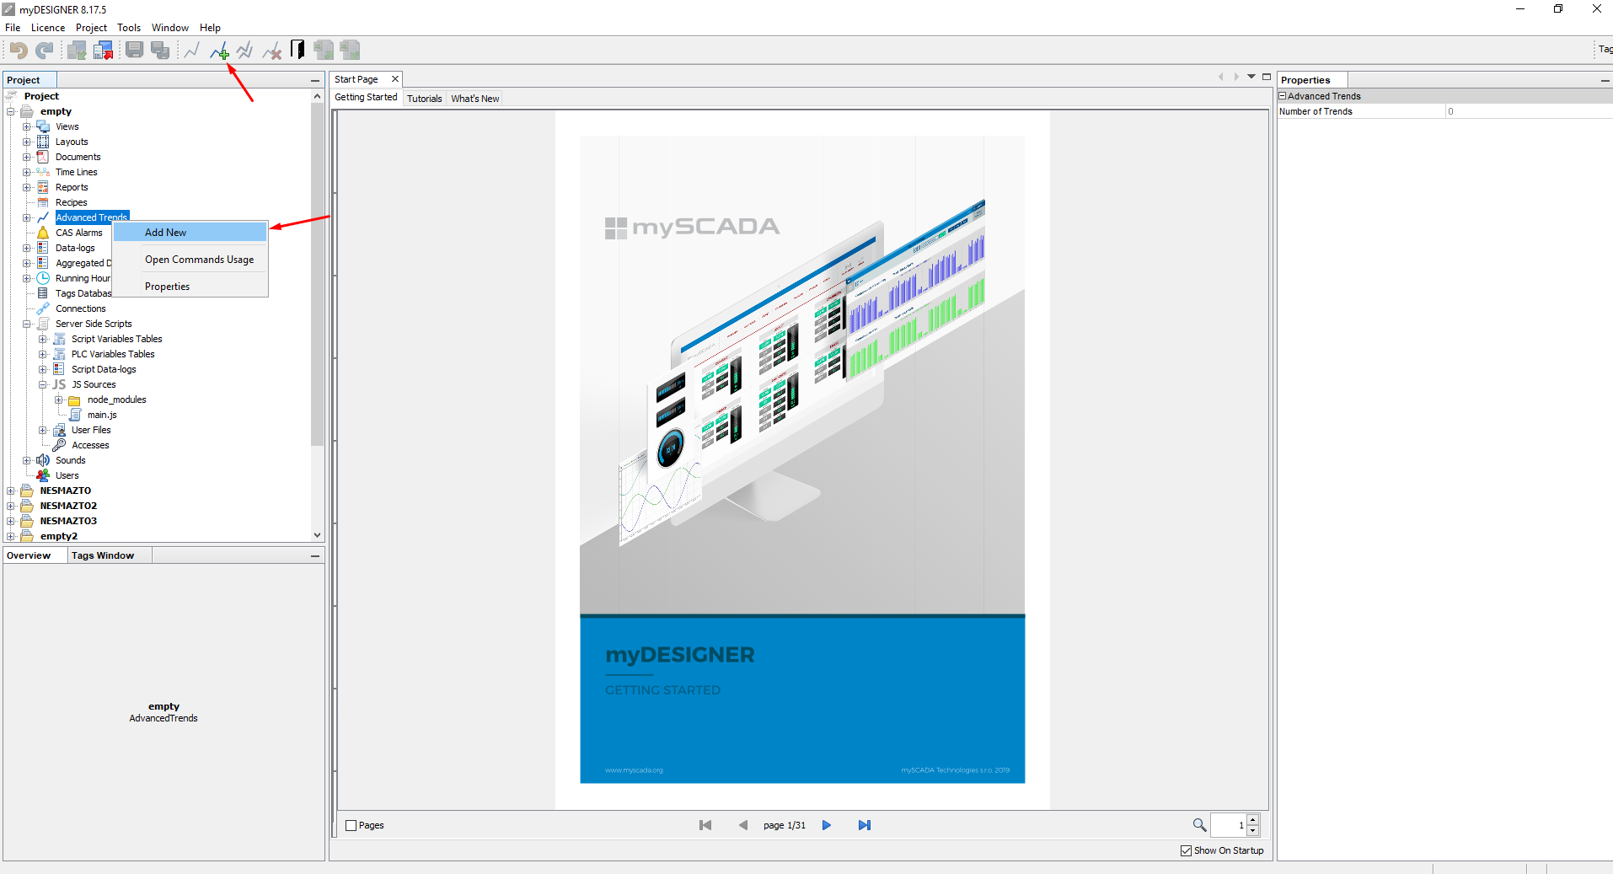Maximize the Start Page editor window

point(1266,77)
